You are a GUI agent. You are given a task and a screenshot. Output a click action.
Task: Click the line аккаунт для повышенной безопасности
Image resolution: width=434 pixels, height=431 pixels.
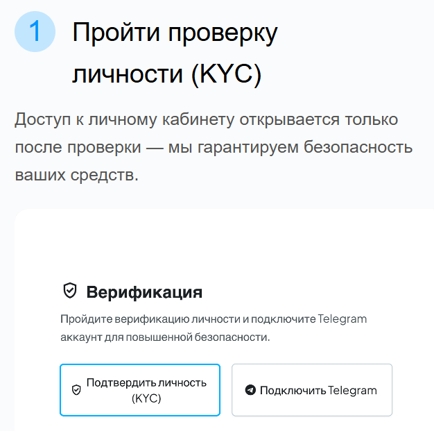tap(164, 337)
